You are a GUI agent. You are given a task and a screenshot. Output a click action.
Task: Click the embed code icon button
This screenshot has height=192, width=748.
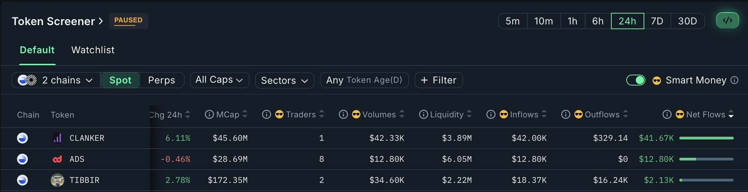click(x=727, y=20)
